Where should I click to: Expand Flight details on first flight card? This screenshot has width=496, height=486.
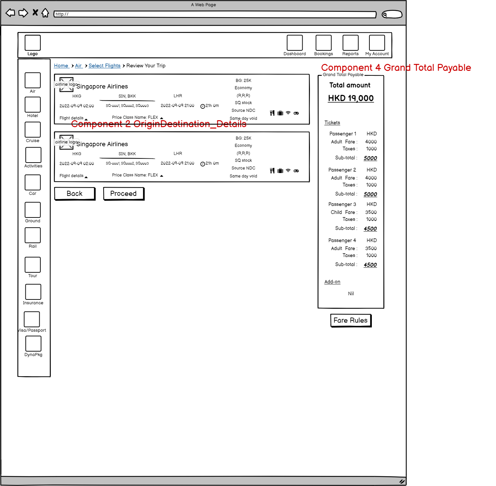[73, 118]
